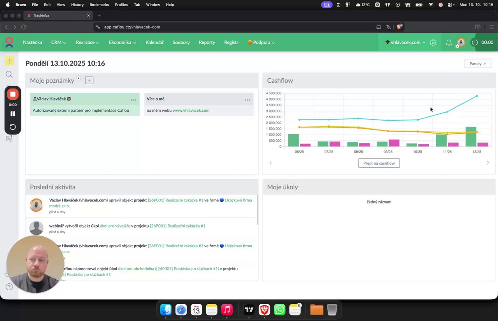The image size is (498, 321).
Task: Open notifications bell icon
Action: pyautogui.click(x=449, y=43)
